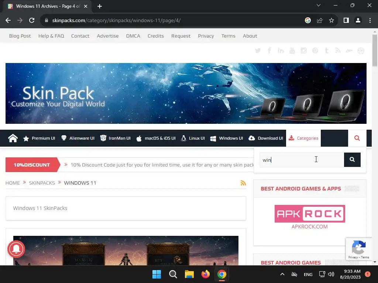Open the volume control in tray

pyautogui.click(x=331, y=274)
